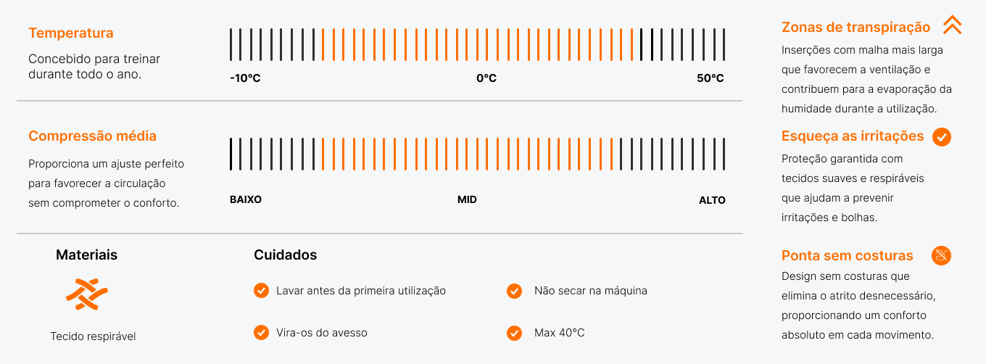Click the check icon beside Vira-os do avesso
The width and height of the screenshot is (986, 364).
(262, 333)
